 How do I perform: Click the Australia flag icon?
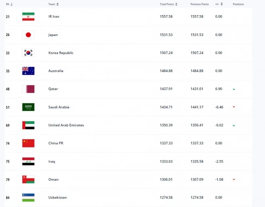click(x=28, y=71)
